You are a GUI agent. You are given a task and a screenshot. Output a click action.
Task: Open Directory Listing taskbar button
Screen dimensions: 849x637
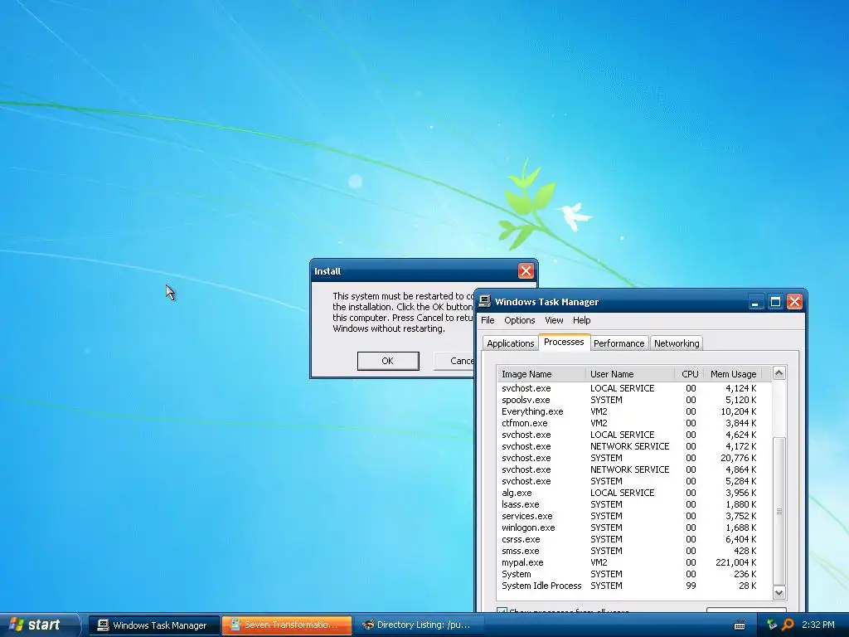419,625
